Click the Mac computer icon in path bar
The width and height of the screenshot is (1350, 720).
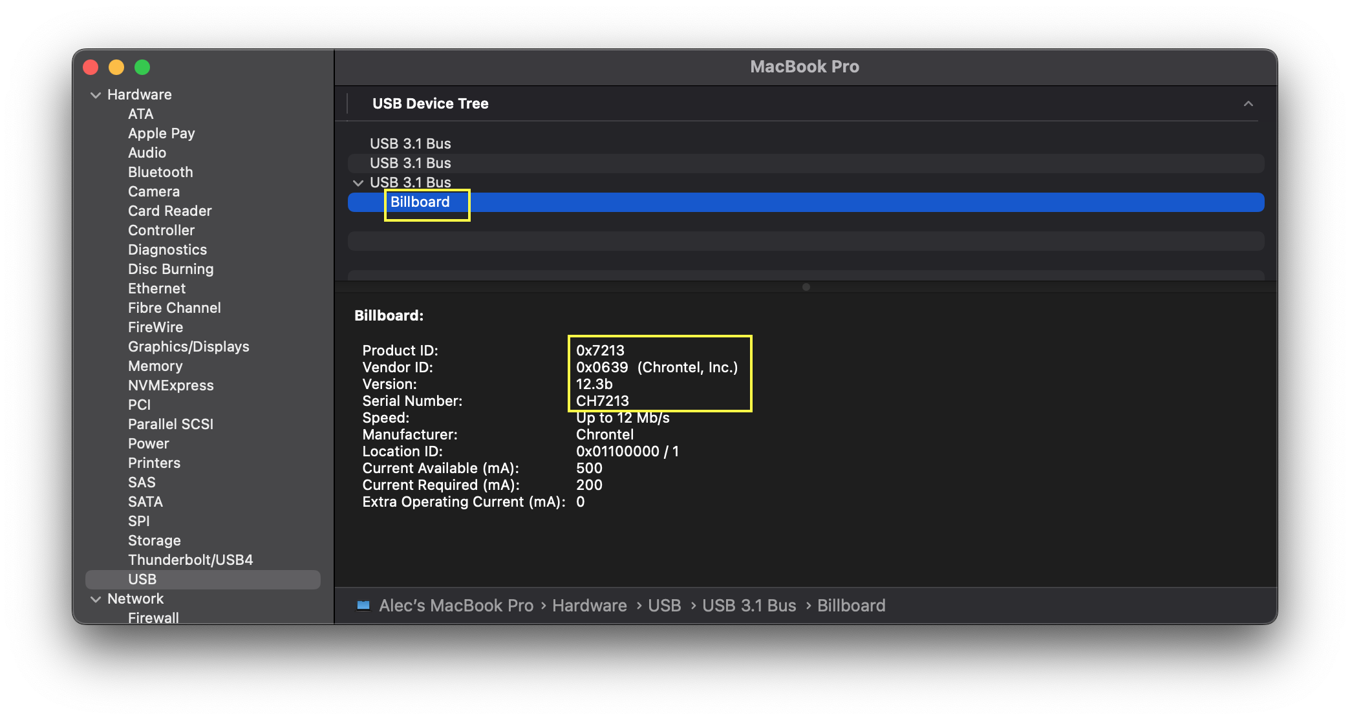click(x=363, y=606)
